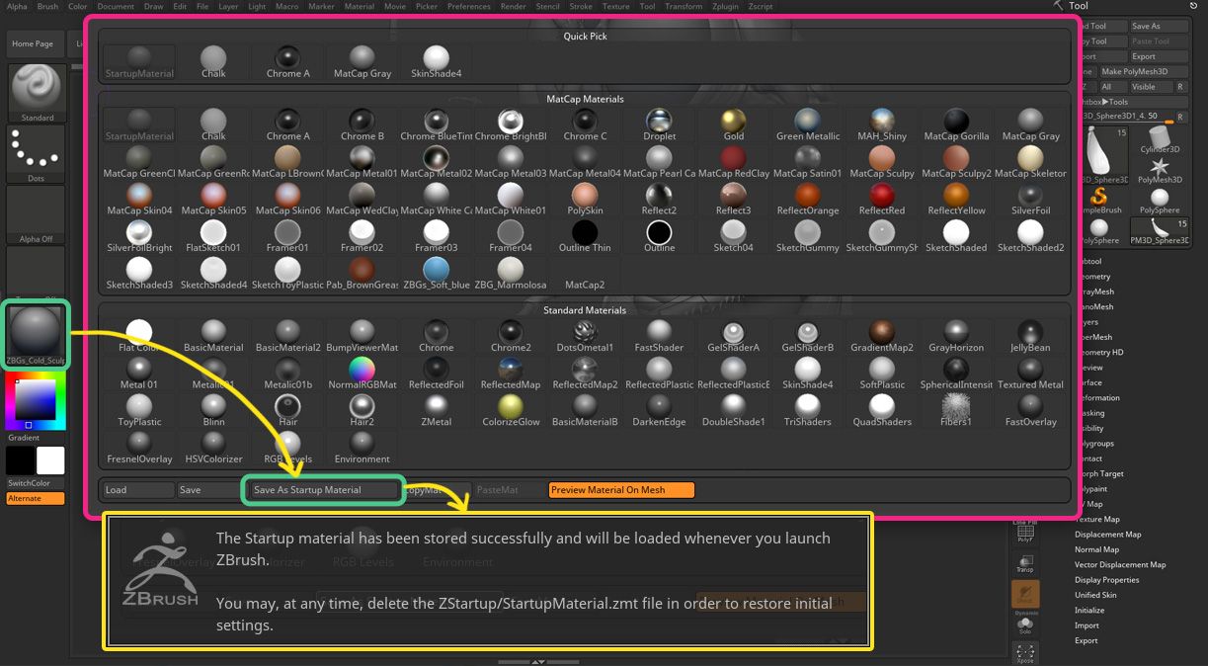Toggle PolyF wireframe display
This screenshot has width=1208, height=666.
[x=1024, y=535]
